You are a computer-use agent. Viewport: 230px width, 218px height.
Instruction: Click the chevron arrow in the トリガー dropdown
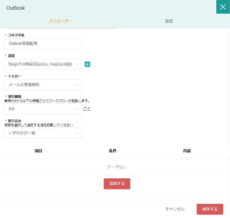point(77,85)
